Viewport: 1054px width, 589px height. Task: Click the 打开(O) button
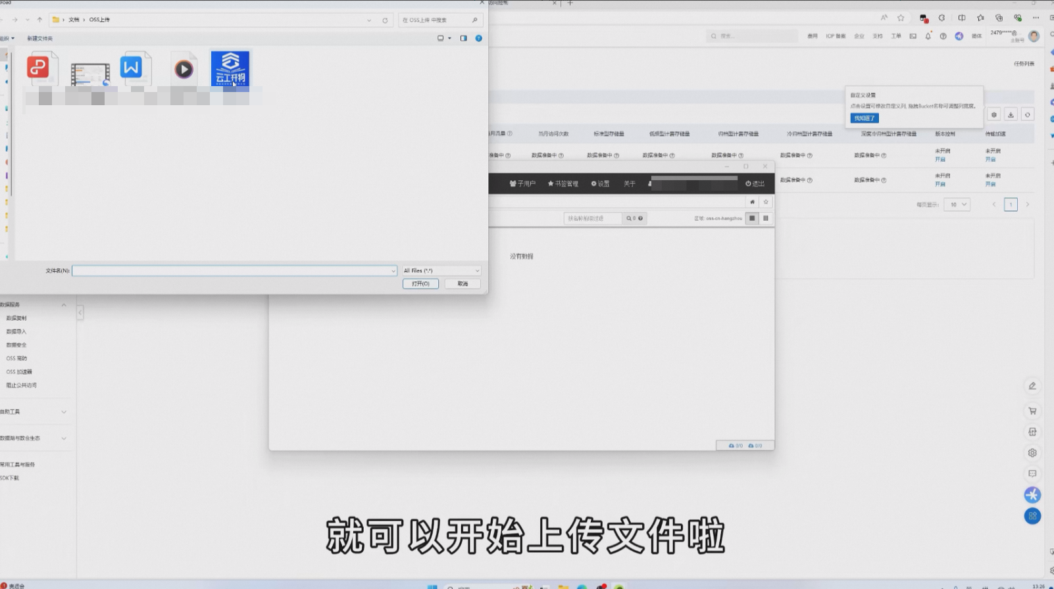pos(420,284)
